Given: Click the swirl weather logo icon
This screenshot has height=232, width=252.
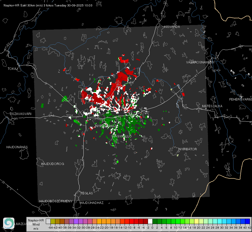Looking at the screenshot, I should coord(9,223).
